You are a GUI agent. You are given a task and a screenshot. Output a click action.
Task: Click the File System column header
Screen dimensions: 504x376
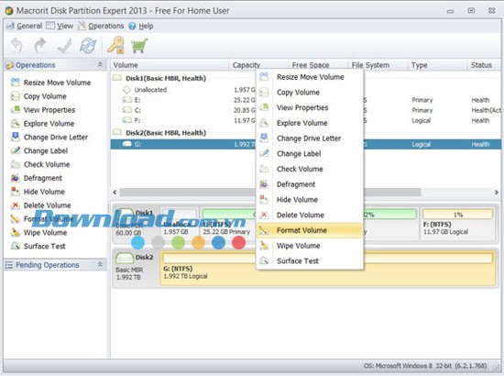point(378,65)
